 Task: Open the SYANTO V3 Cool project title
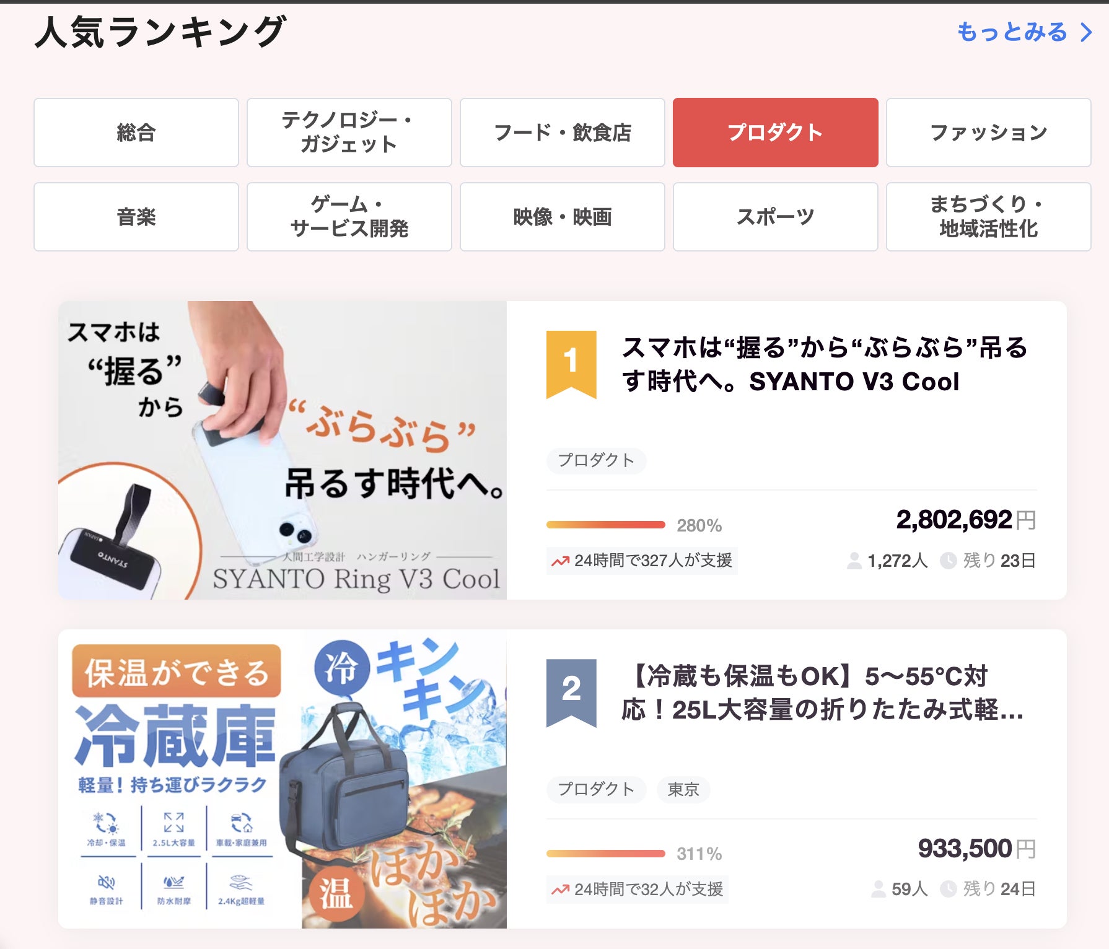tap(823, 364)
